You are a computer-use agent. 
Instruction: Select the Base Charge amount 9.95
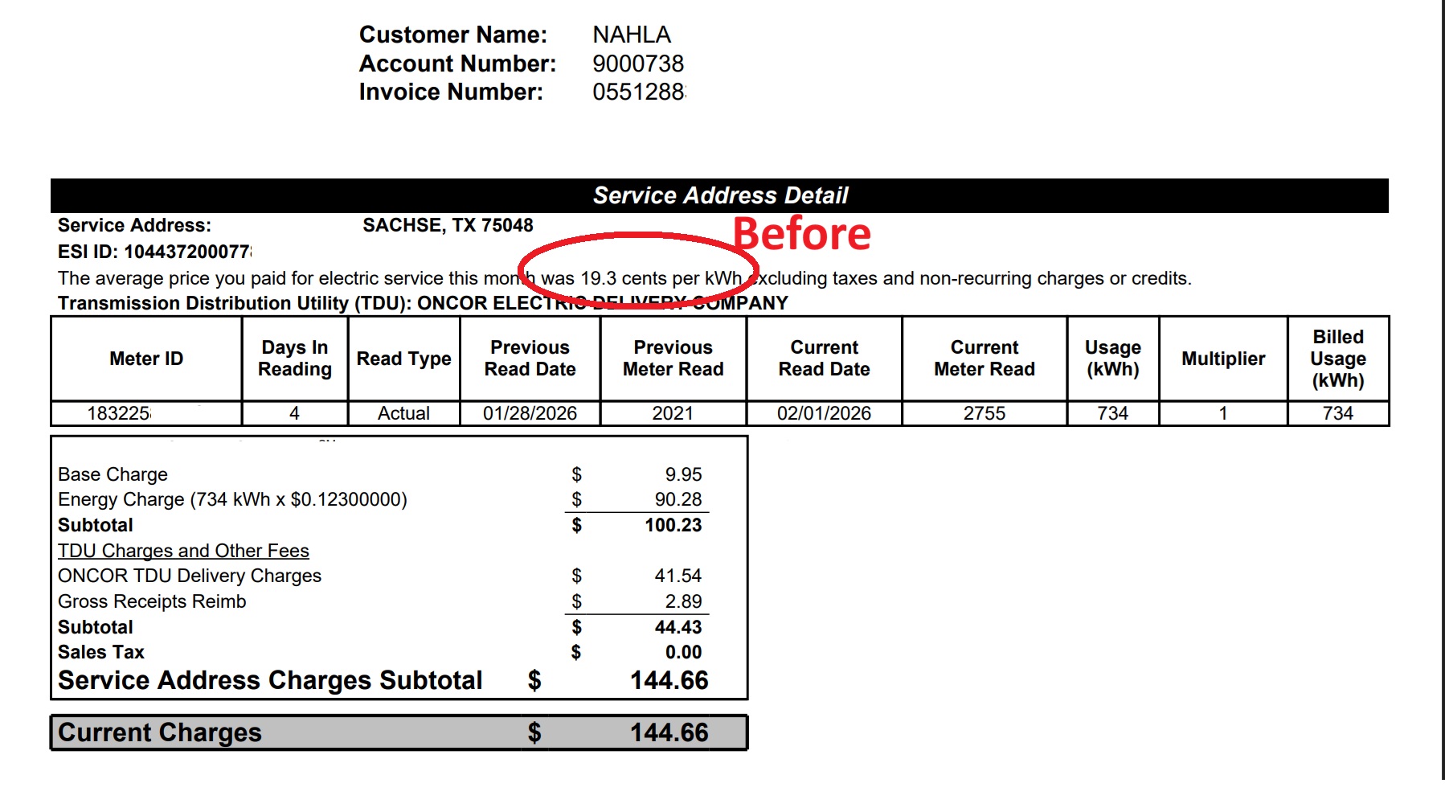[x=682, y=474]
